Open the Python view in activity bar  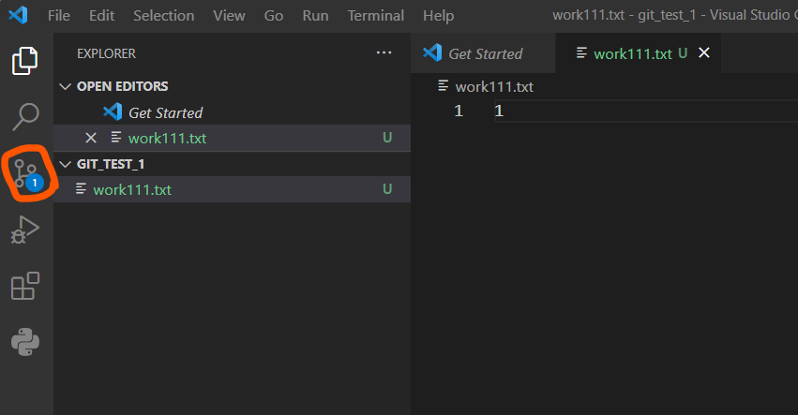click(x=25, y=342)
